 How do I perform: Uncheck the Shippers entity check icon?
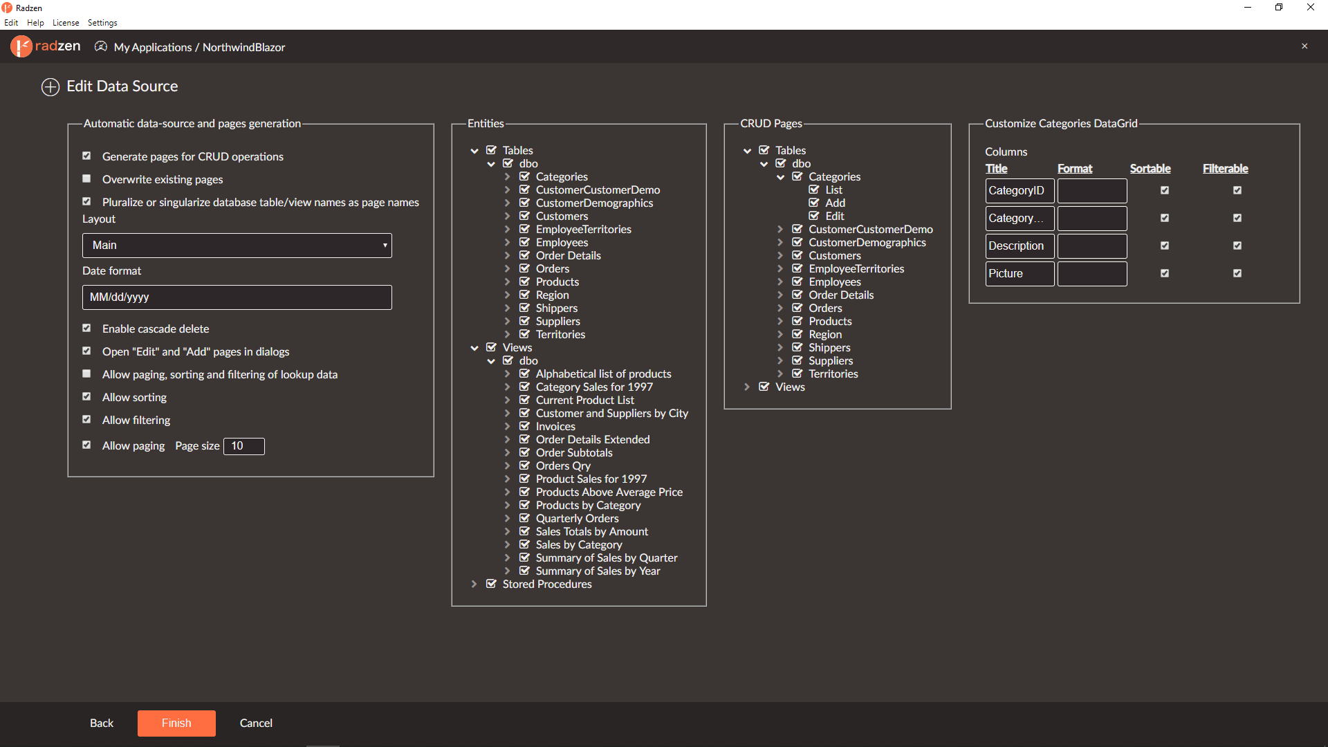[x=524, y=308]
